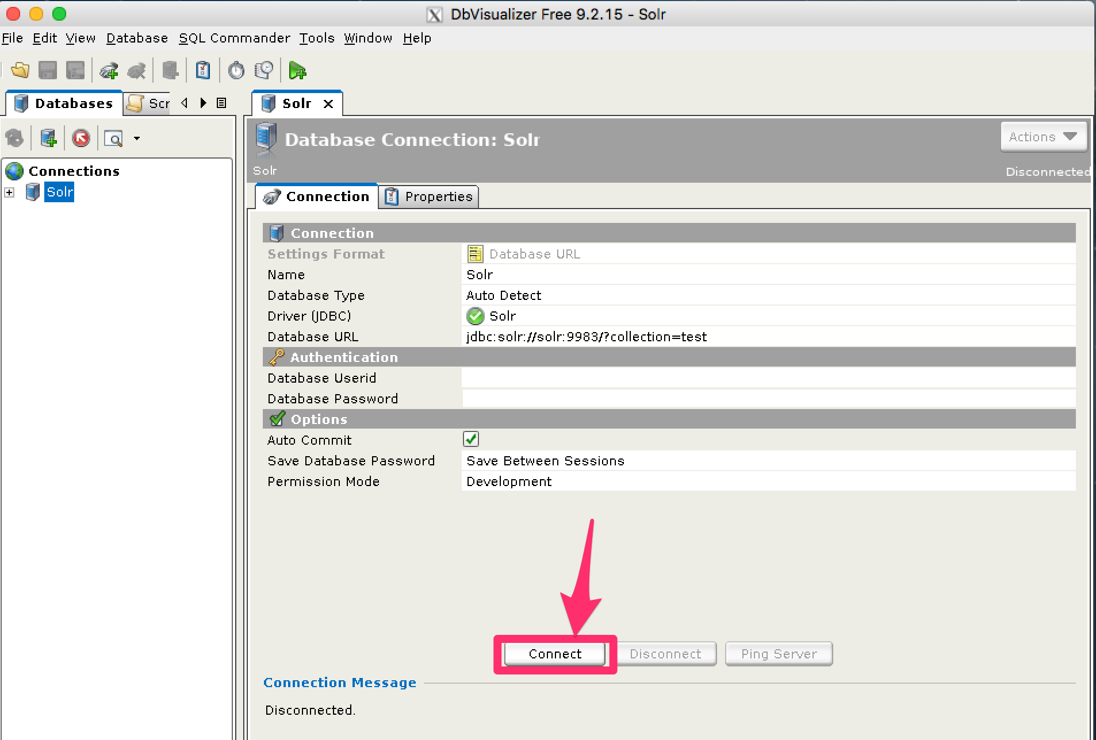Expand the Solr connection tree node
This screenshot has height=740, width=1096.
click(9, 192)
